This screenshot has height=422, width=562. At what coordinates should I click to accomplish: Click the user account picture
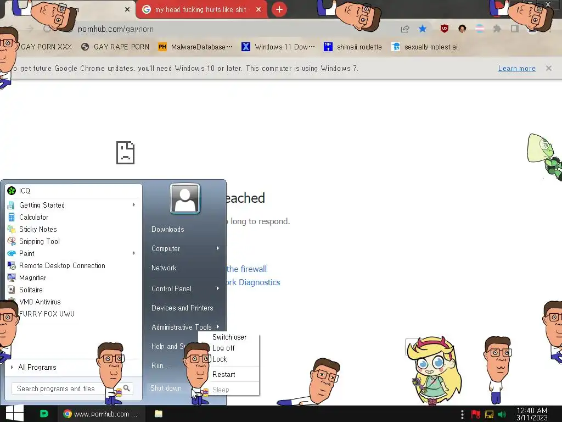pos(185,198)
